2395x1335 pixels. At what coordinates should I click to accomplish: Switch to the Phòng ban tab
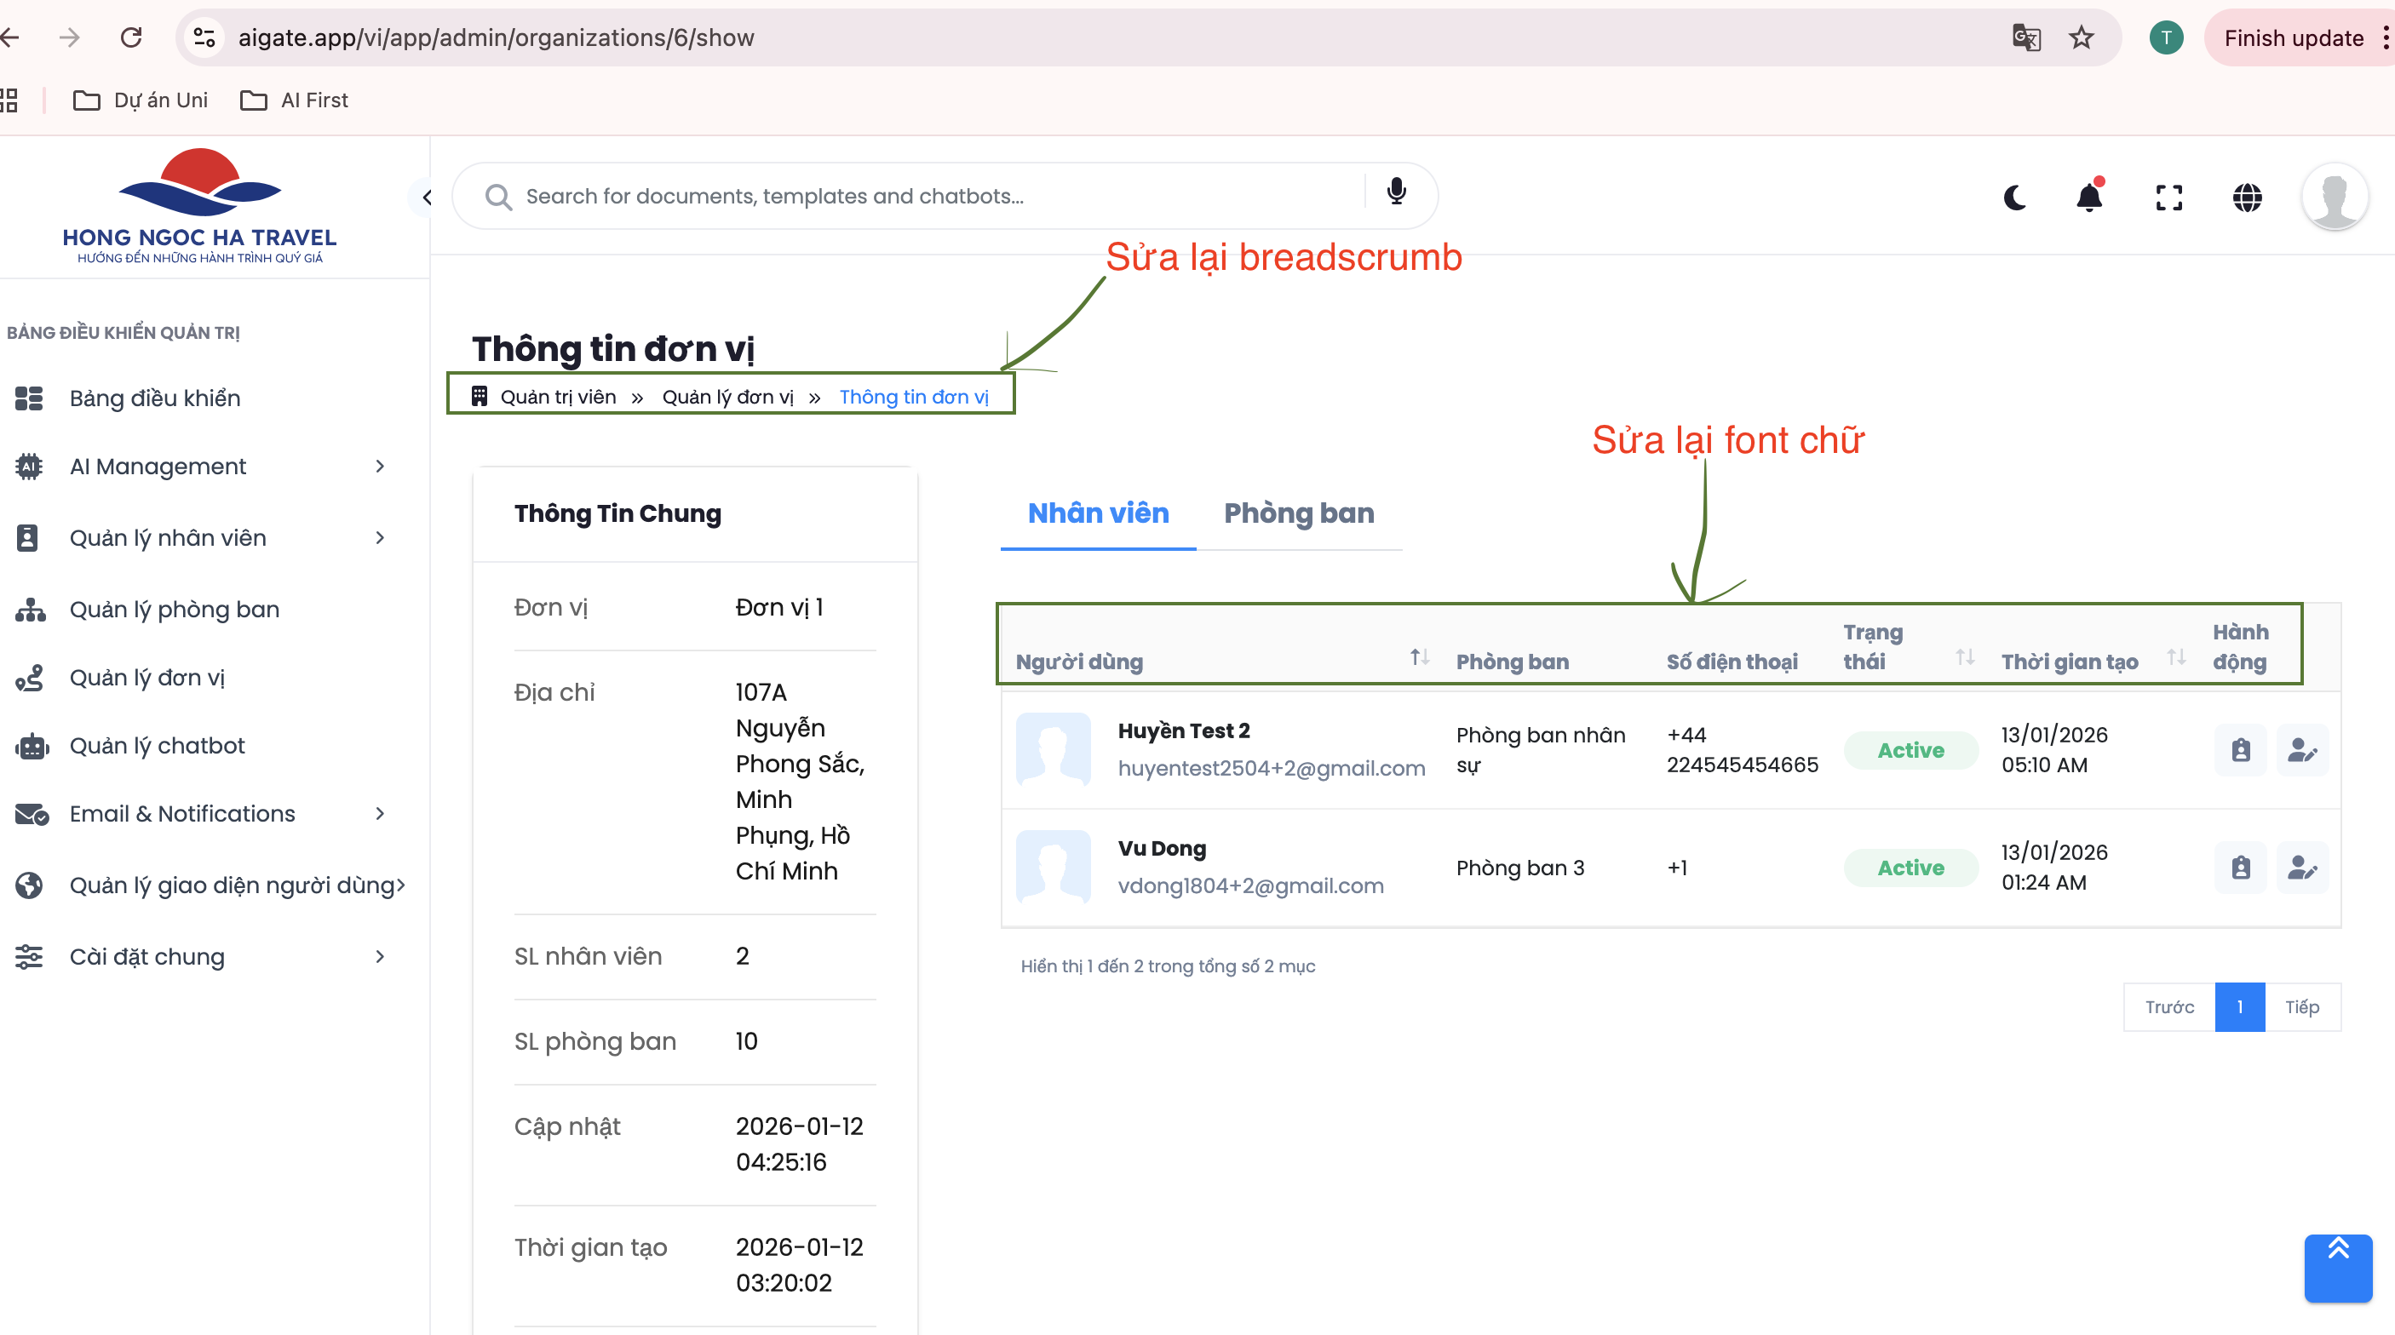pos(1298,513)
